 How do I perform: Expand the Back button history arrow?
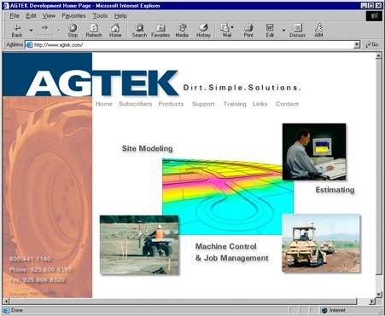[31, 30]
